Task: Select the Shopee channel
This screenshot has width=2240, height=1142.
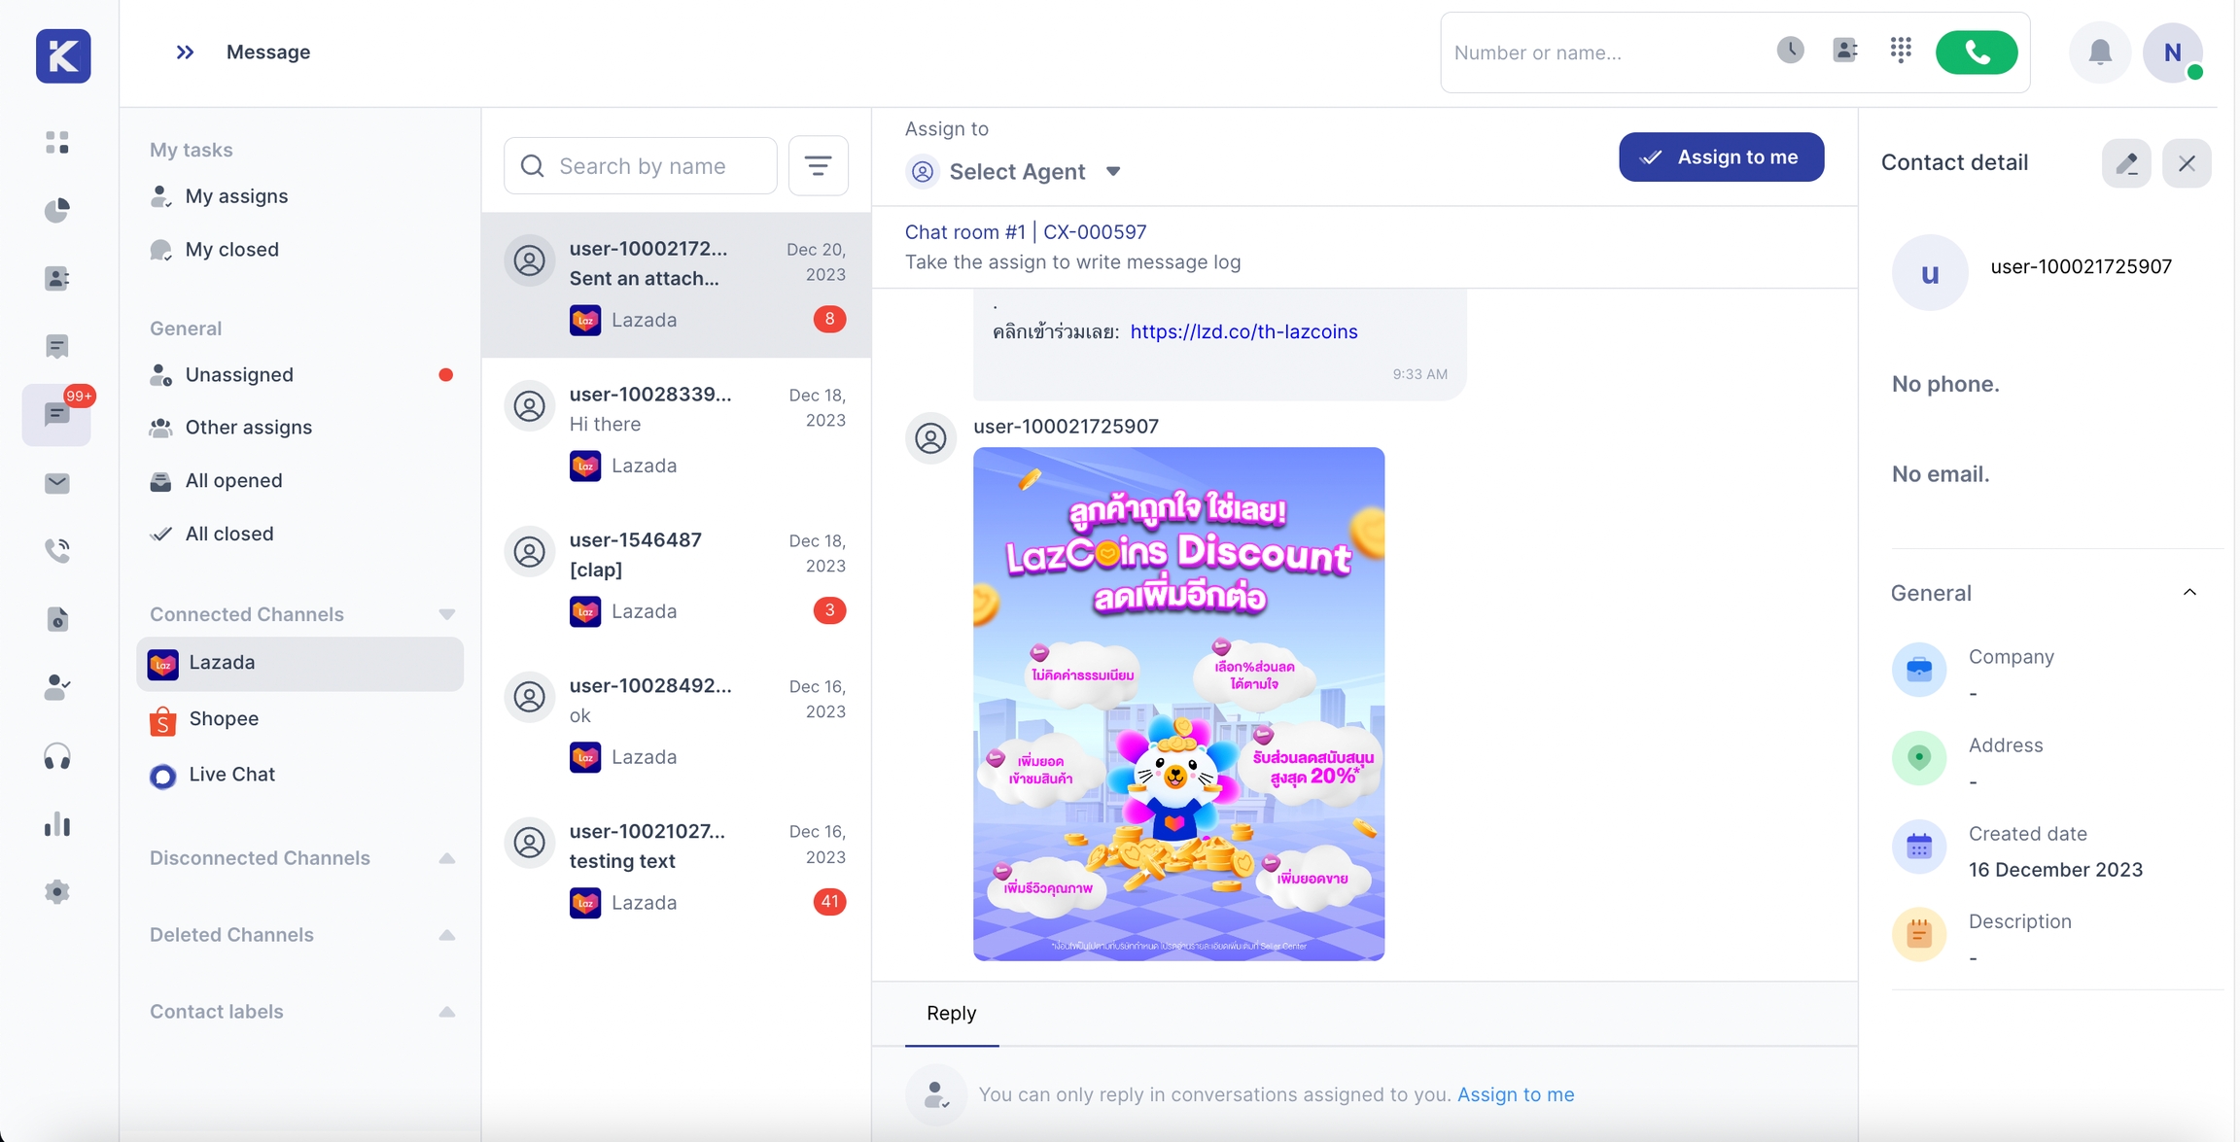Action: click(224, 719)
